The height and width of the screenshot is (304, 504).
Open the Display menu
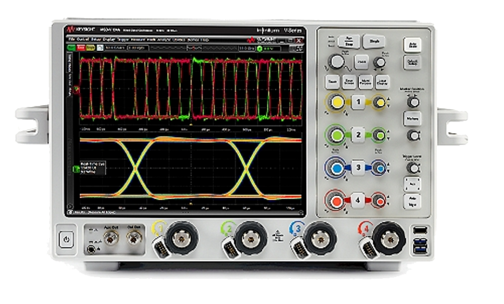click(109, 40)
